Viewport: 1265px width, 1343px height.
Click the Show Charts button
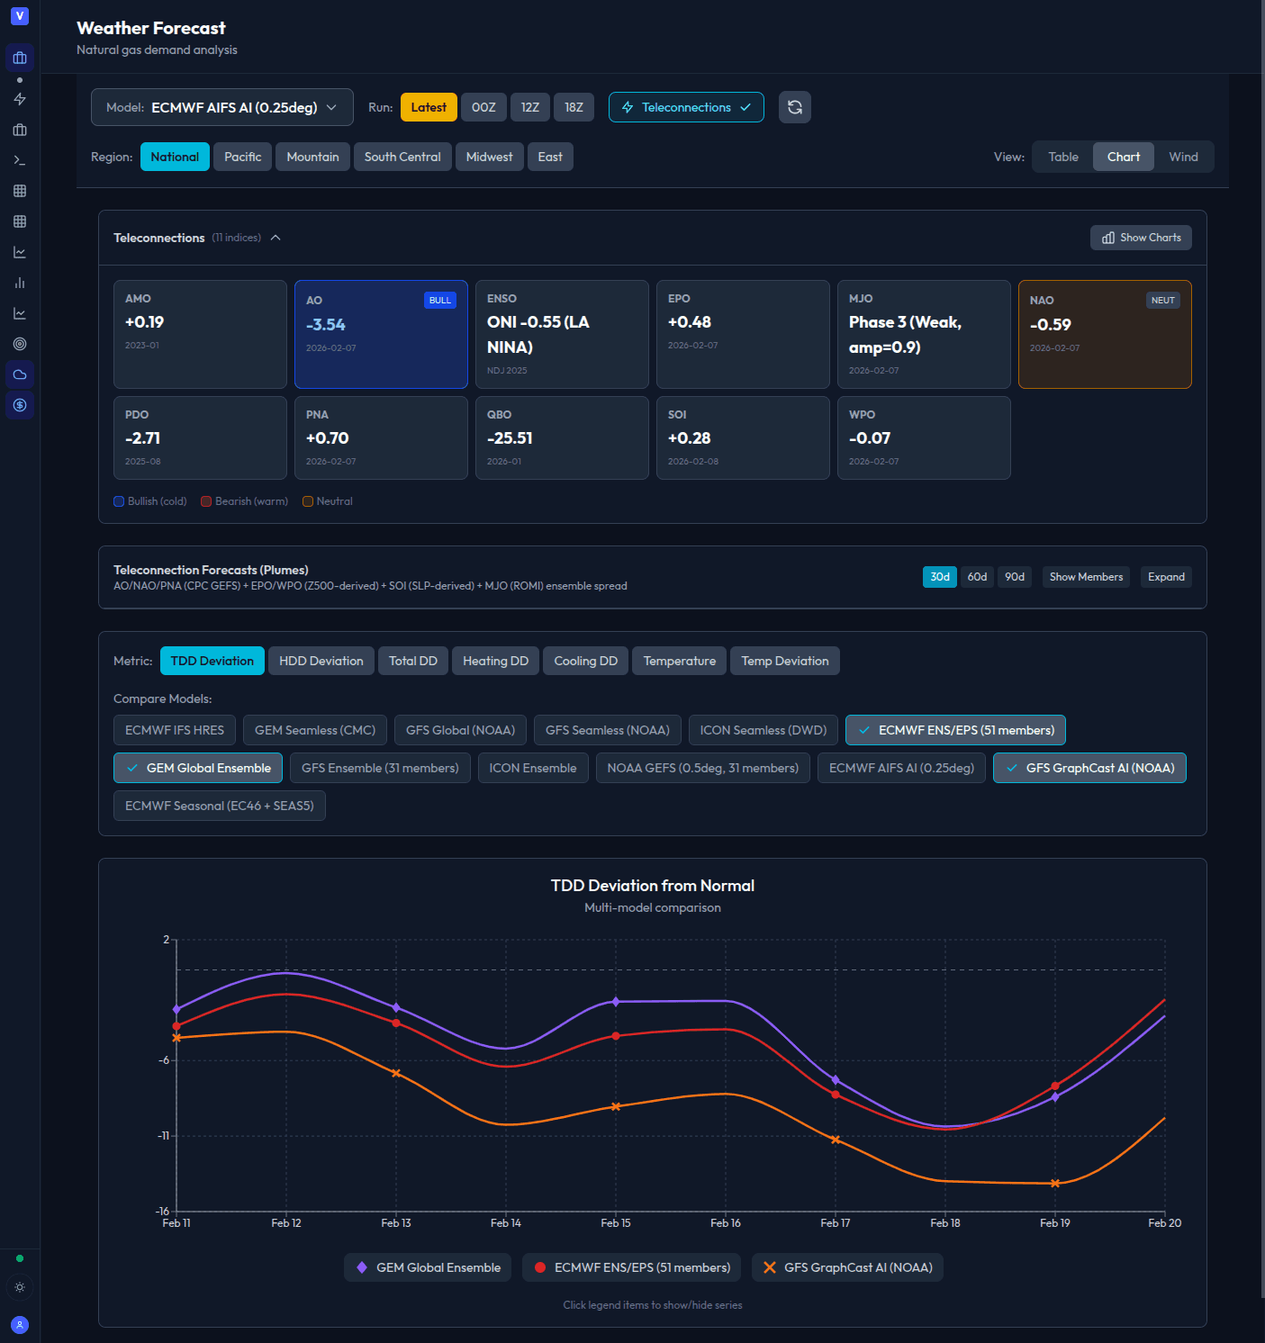(x=1140, y=237)
